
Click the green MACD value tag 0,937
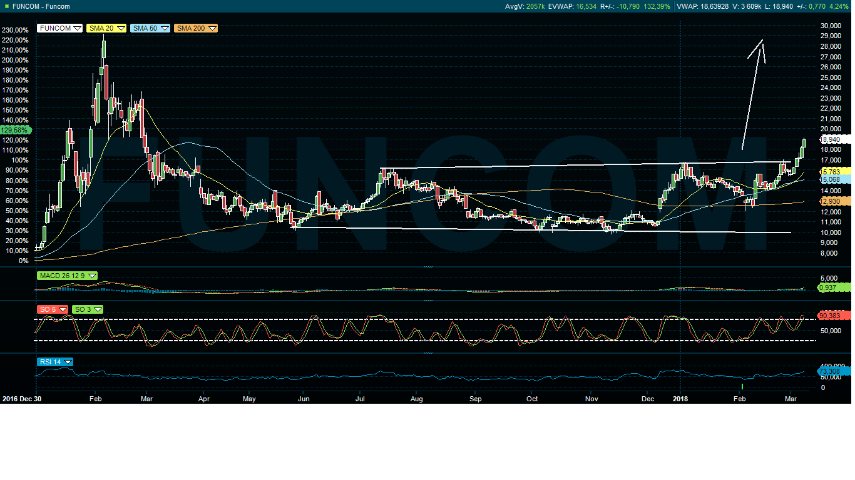point(833,287)
